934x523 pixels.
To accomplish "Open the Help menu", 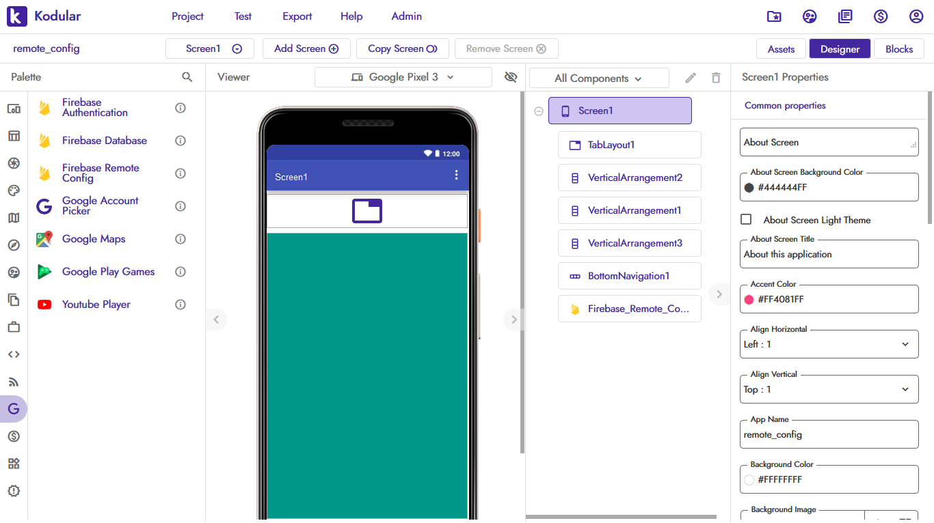I will (x=351, y=16).
